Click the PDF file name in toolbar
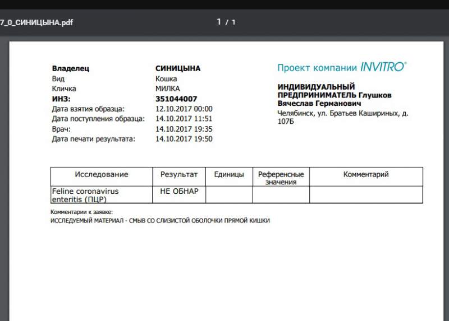449x321 pixels. (36, 22)
